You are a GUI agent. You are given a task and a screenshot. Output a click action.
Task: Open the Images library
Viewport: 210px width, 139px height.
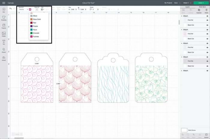4,34
